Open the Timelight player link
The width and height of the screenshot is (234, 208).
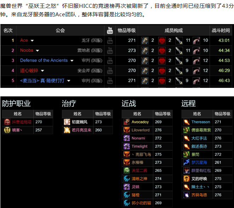click(139, 146)
